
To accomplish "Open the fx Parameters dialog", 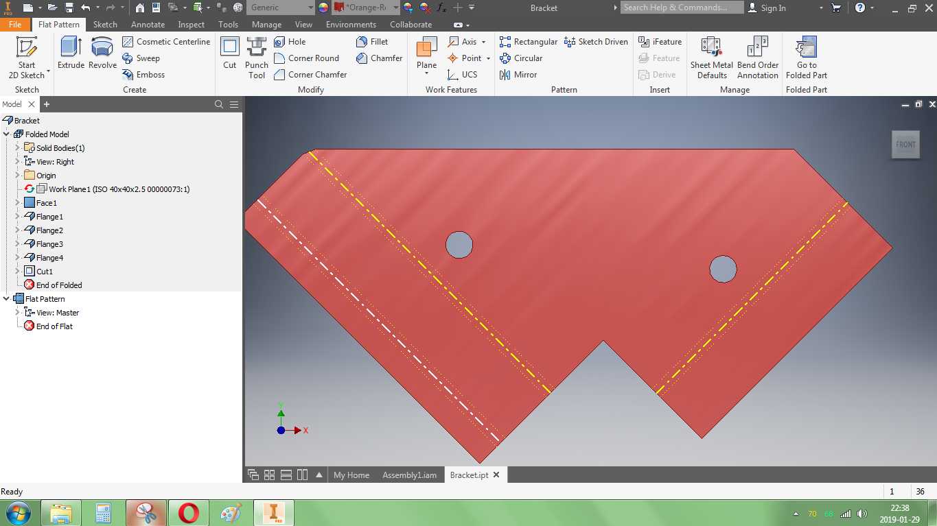I will [441, 8].
